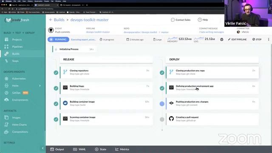This screenshot has width=272, height=153.
Task: Click the Codefresh logo
Action: pyautogui.click(x=17, y=20)
